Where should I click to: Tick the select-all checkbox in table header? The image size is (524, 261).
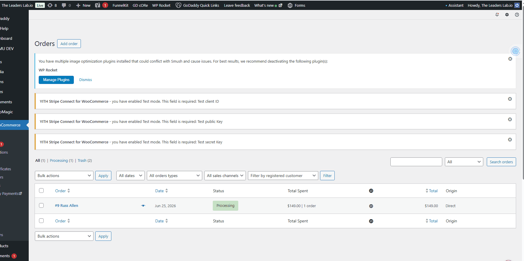coord(41,190)
